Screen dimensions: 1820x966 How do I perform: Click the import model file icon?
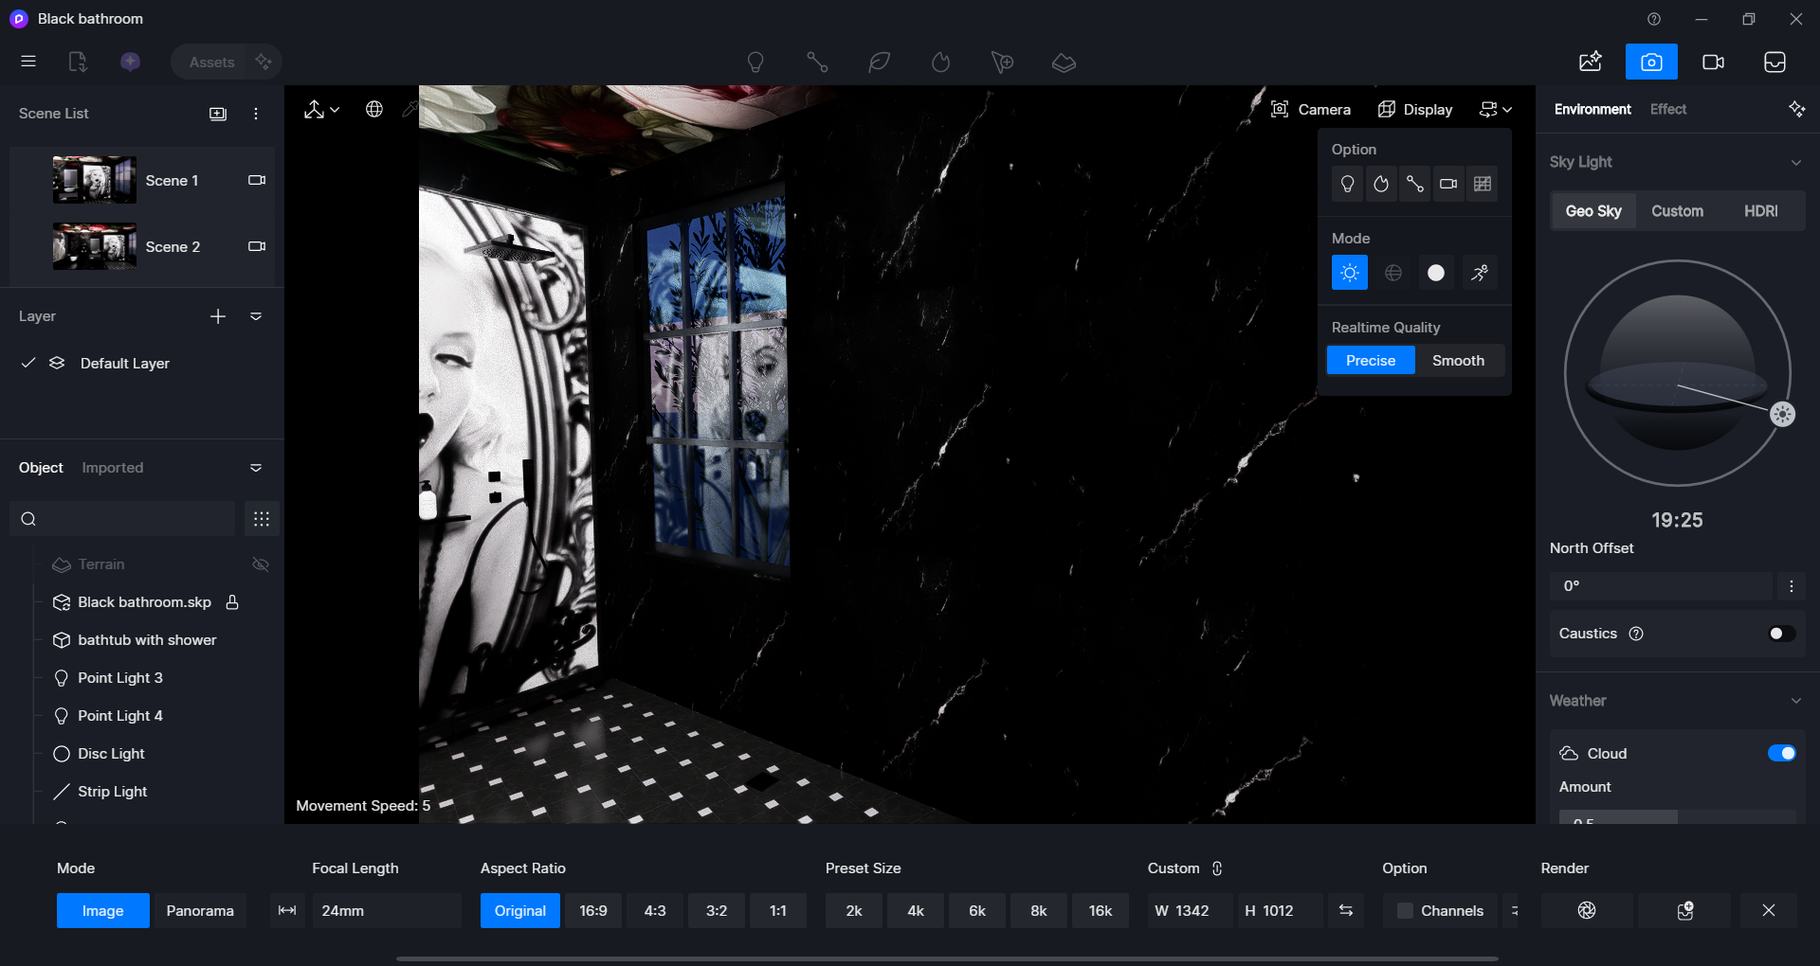coord(78,62)
